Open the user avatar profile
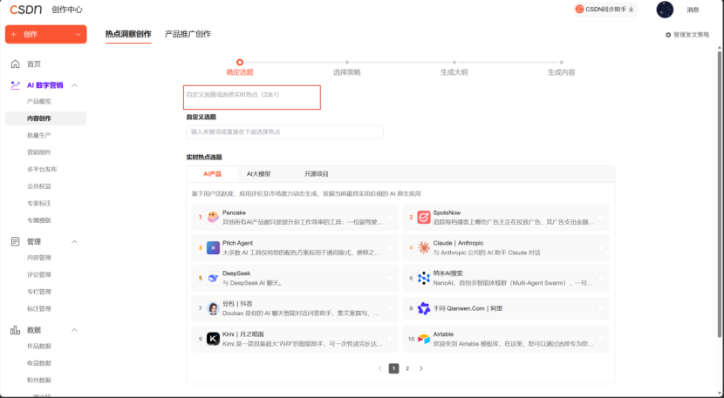 click(665, 10)
